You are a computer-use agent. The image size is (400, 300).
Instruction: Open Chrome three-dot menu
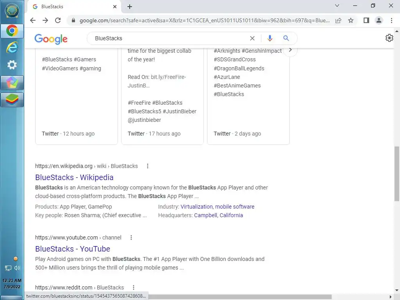coord(391,20)
